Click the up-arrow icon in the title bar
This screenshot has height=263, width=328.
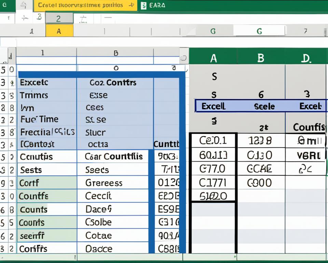tap(24, 5)
